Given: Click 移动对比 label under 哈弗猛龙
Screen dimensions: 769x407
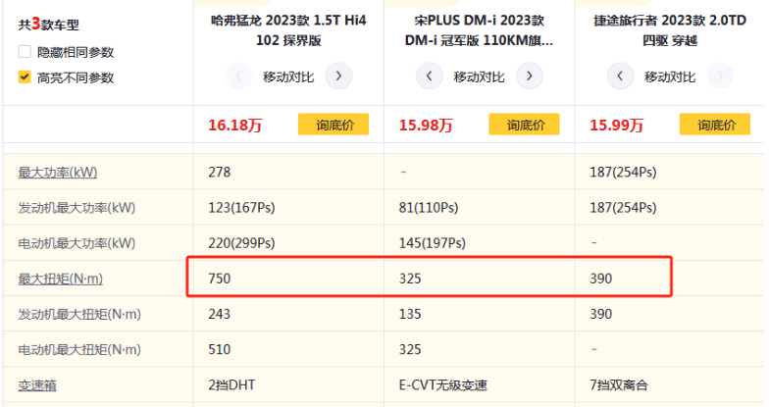Looking at the screenshot, I should click(x=288, y=76).
